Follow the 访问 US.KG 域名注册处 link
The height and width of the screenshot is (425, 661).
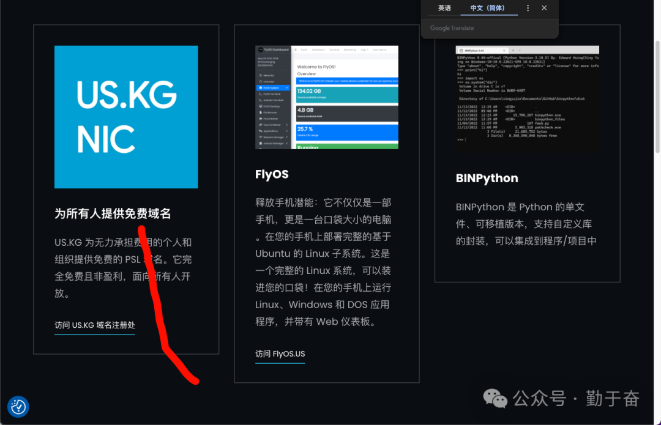pyautogui.click(x=95, y=325)
